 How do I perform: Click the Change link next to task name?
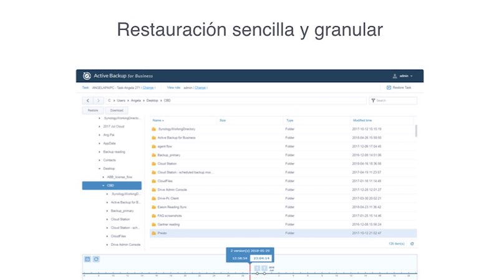coord(150,88)
